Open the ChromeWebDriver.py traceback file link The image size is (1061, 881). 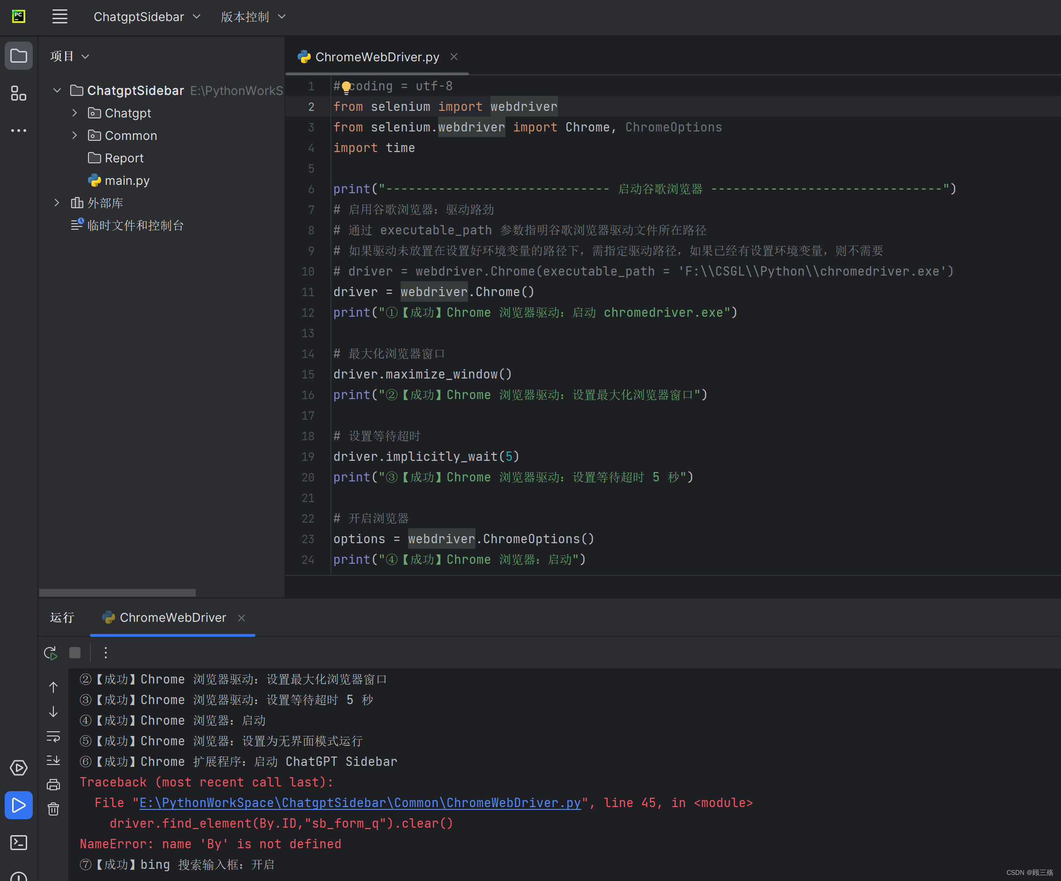pyautogui.click(x=360, y=803)
